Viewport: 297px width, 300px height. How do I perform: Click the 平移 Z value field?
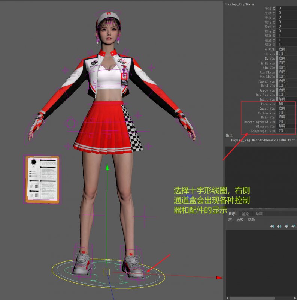tap(287, 17)
